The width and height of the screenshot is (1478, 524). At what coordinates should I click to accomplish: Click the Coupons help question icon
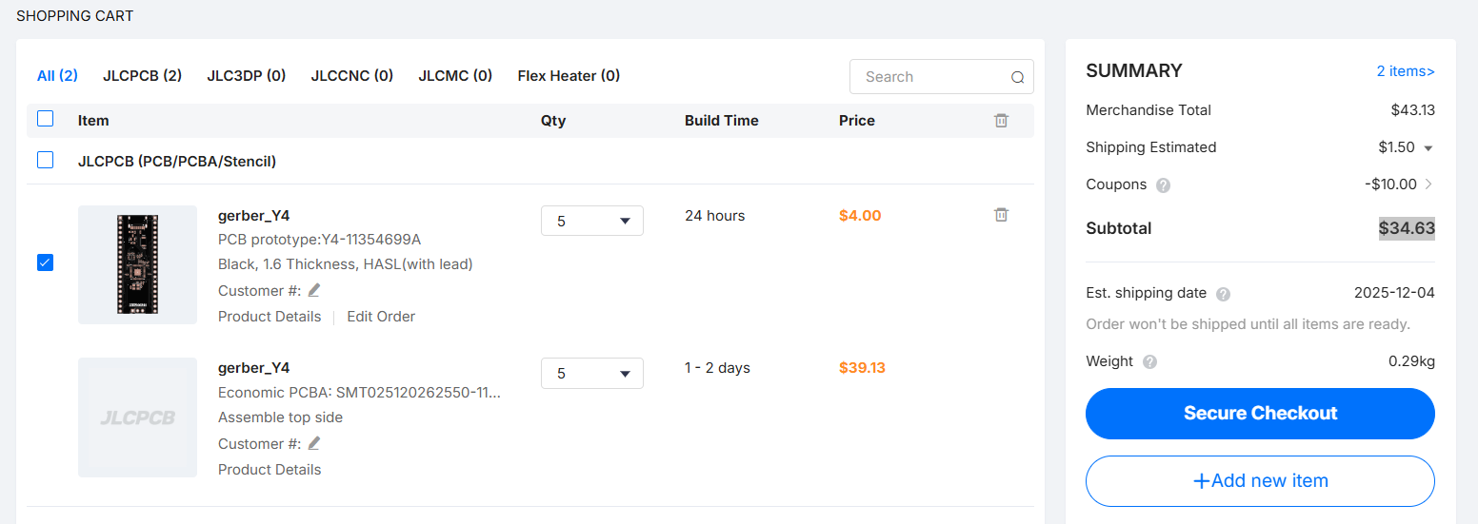coord(1163,185)
